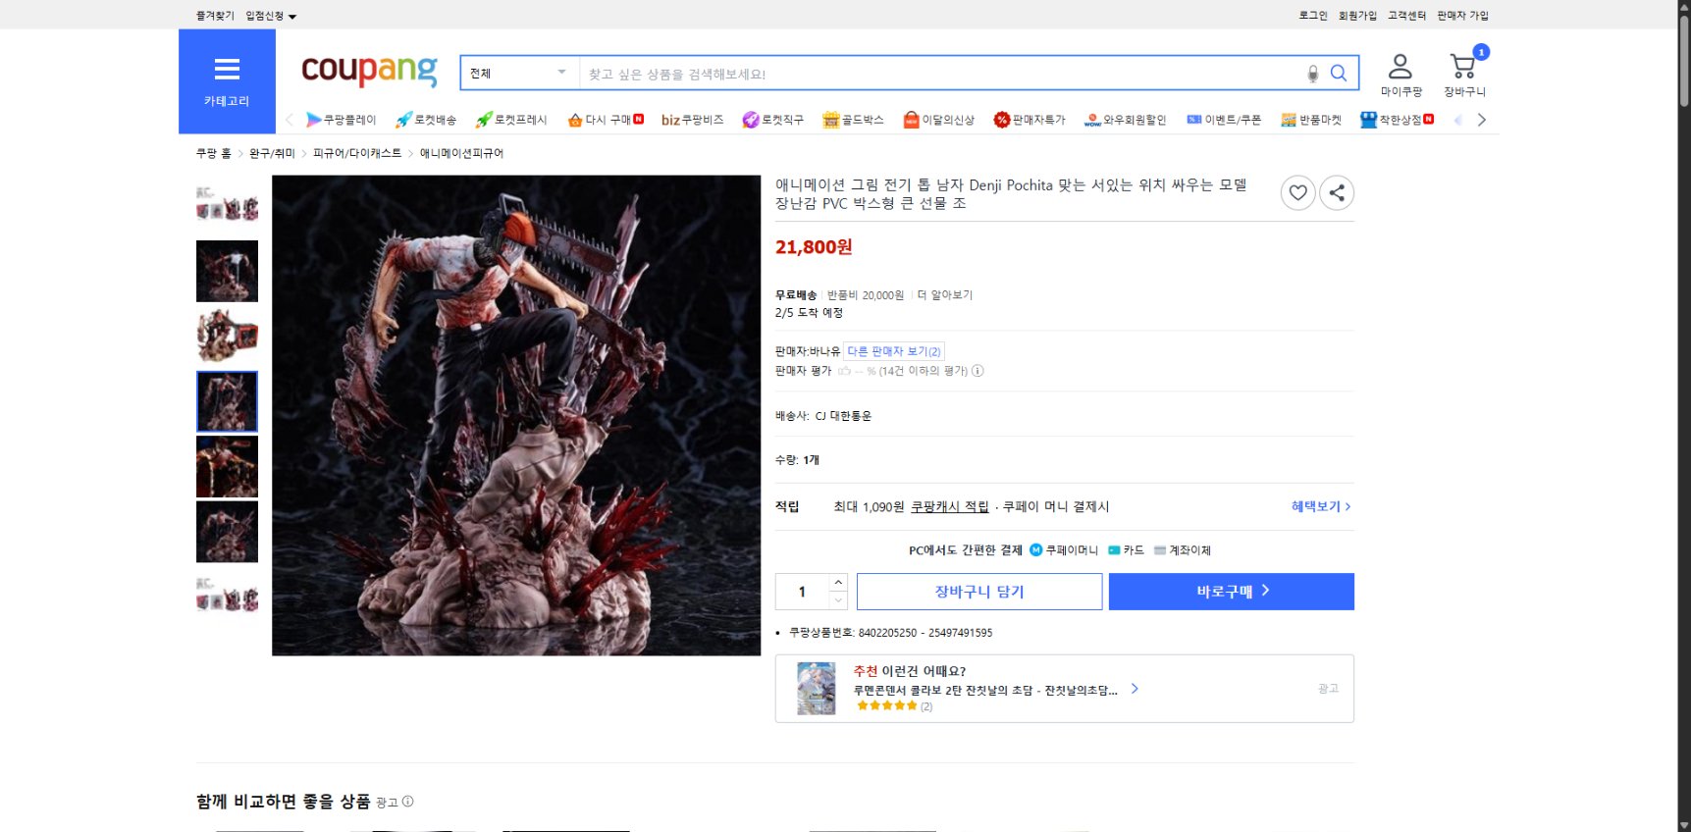Select the third product thumbnail

(x=227, y=336)
